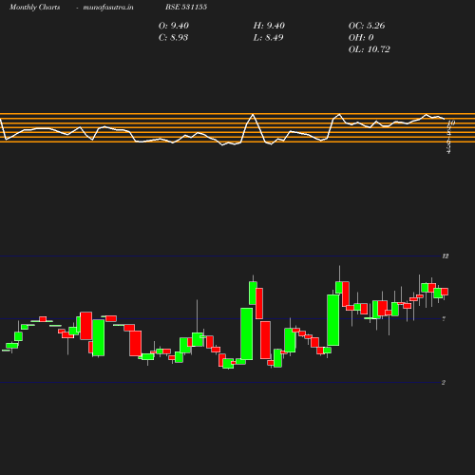
Task: Click the price axis label "7"
Action: [444, 319]
